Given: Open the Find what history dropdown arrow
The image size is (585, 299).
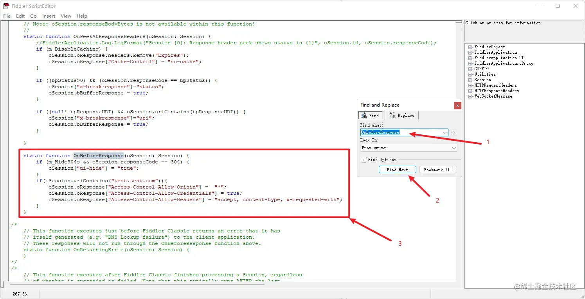Looking at the screenshot, I should coord(445,132).
